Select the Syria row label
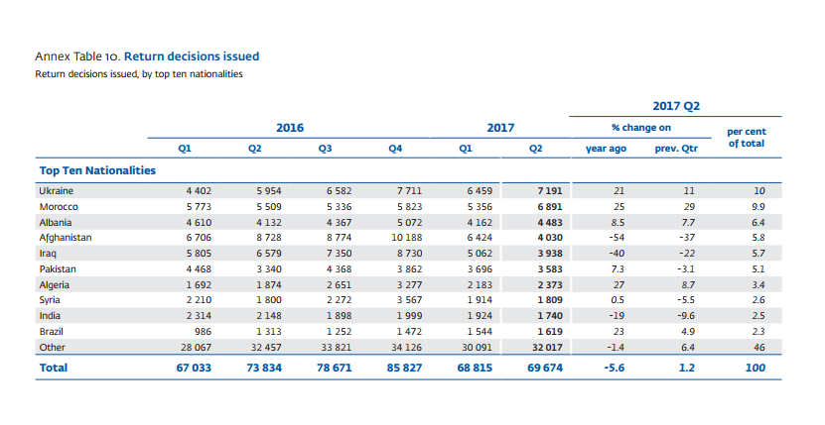 50,300
